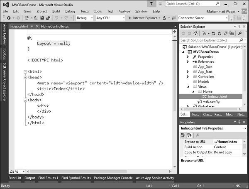Viewport: 249px width, 189px height.
Task: Click the Categorized view icon in Properties
Action: pyautogui.click(x=183, y=135)
